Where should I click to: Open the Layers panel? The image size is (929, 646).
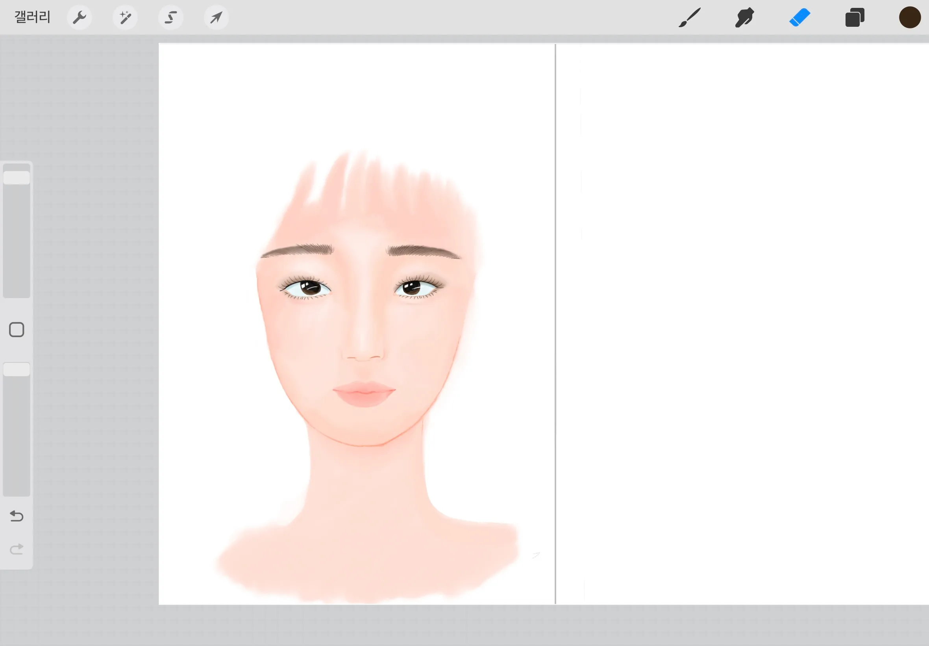tap(855, 17)
